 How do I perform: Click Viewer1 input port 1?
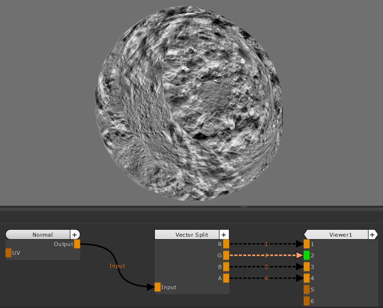[307, 244]
